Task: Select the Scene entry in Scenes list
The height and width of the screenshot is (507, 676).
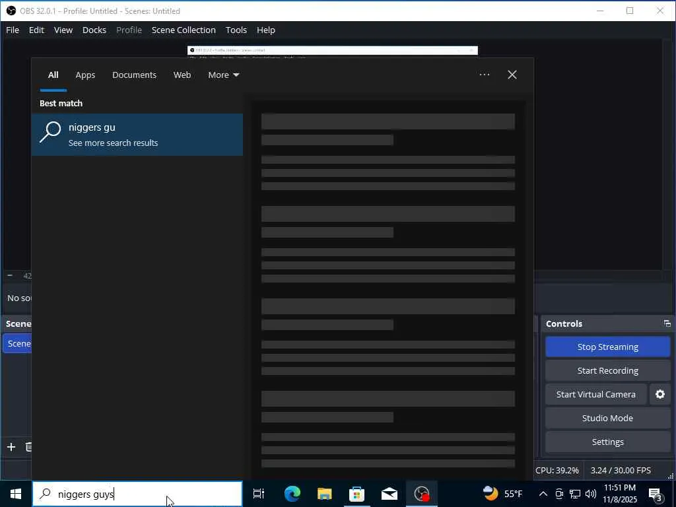Action: (x=18, y=343)
